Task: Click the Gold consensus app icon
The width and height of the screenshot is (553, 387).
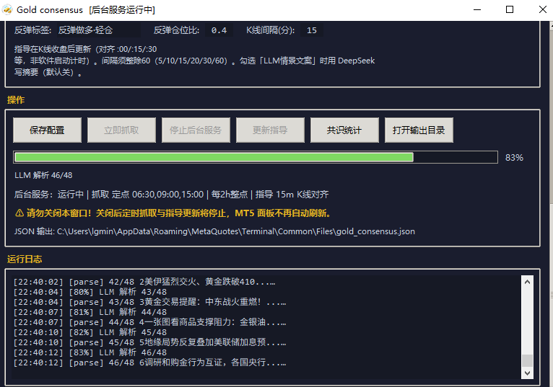Action: click(7, 10)
